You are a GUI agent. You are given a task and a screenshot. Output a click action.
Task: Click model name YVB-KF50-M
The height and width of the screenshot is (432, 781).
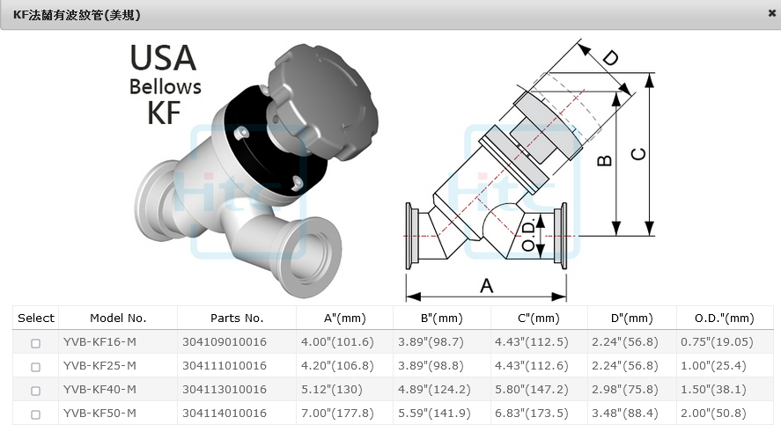click(x=99, y=414)
